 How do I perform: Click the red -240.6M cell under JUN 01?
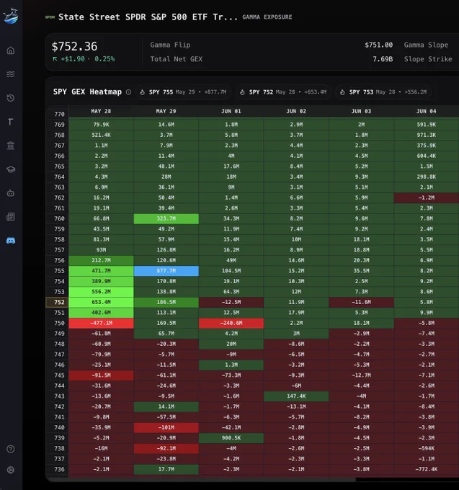[x=231, y=323]
